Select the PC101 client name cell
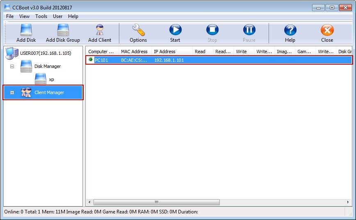 (101, 60)
